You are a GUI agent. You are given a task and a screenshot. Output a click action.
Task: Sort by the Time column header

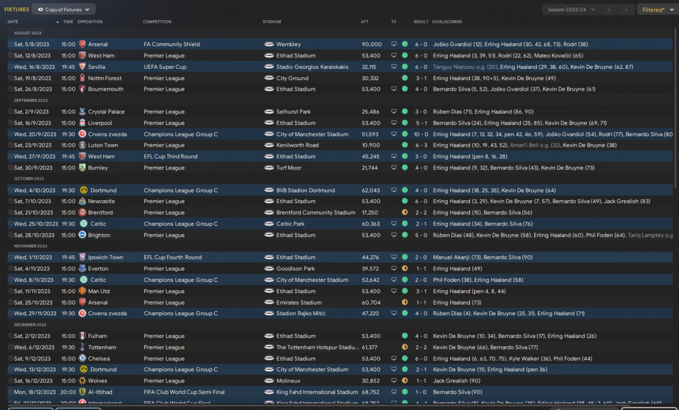(68, 22)
